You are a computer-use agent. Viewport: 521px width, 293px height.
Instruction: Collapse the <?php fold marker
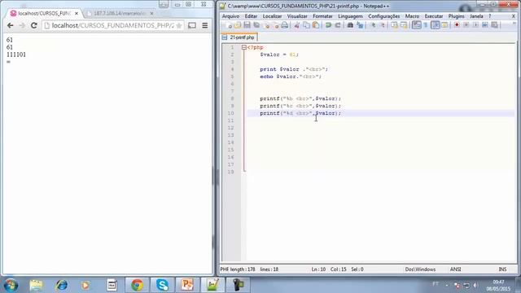click(x=244, y=47)
